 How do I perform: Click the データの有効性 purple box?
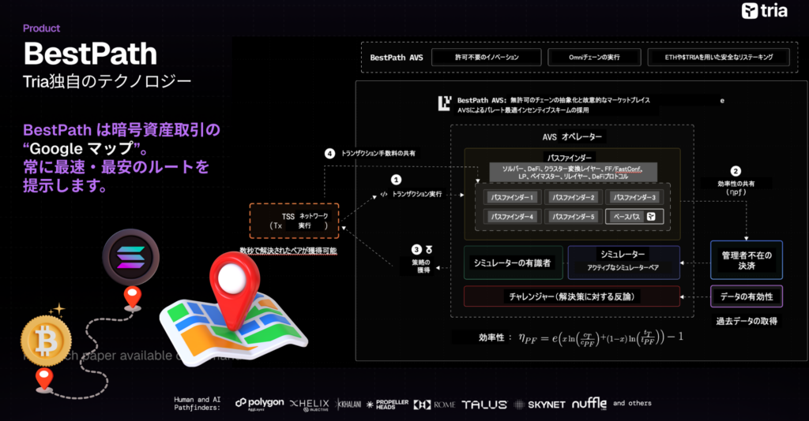pos(747,296)
